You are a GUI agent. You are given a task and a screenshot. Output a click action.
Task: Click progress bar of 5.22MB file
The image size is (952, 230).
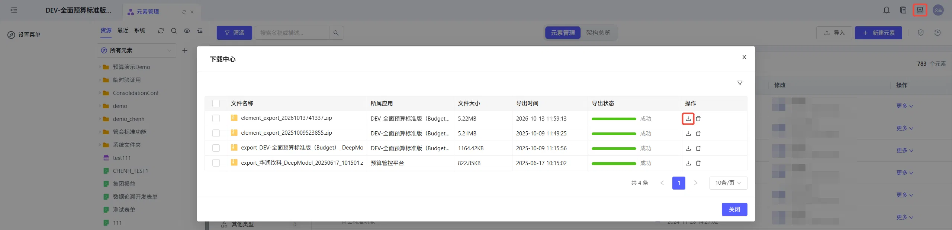pyautogui.click(x=614, y=119)
